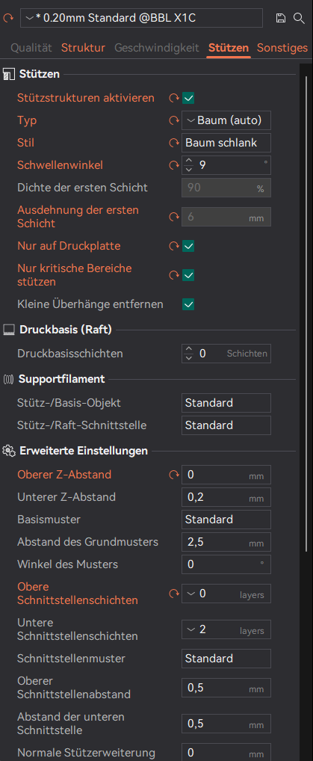Select the Stil field showing Baum schlank
This screenshot has height=761, width=313.
click(x=226, y=144)
